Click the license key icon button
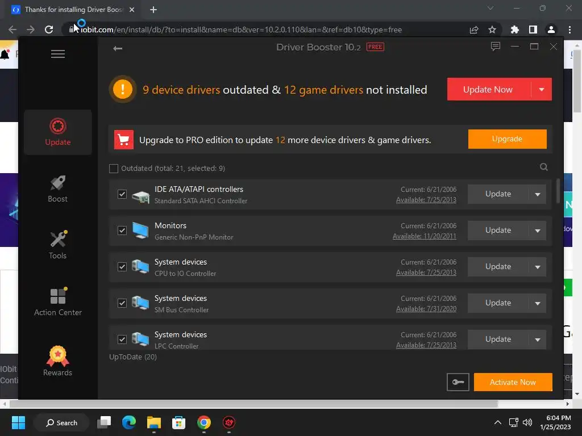 (458, 382)
